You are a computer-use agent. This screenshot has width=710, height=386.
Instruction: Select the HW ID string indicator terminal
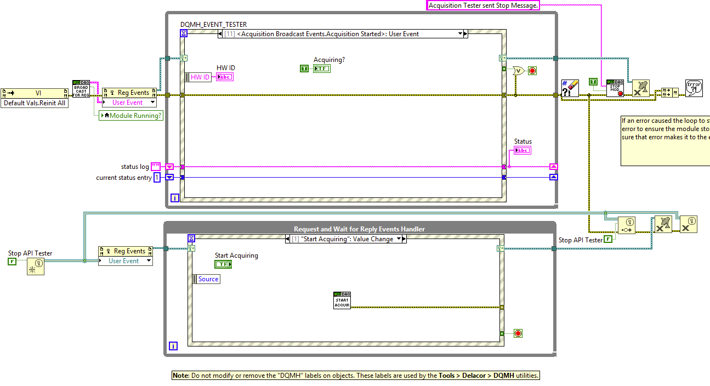225,77
